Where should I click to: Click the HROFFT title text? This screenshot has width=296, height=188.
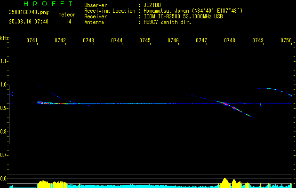(x=48, y=4)
